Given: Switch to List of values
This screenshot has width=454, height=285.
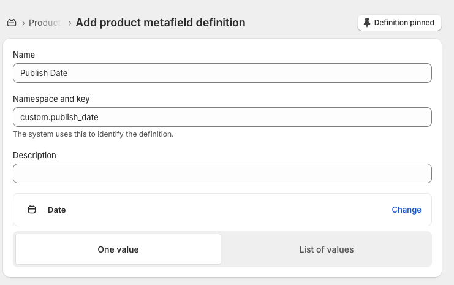Looking at the screenshot, I should click(326, 249).
